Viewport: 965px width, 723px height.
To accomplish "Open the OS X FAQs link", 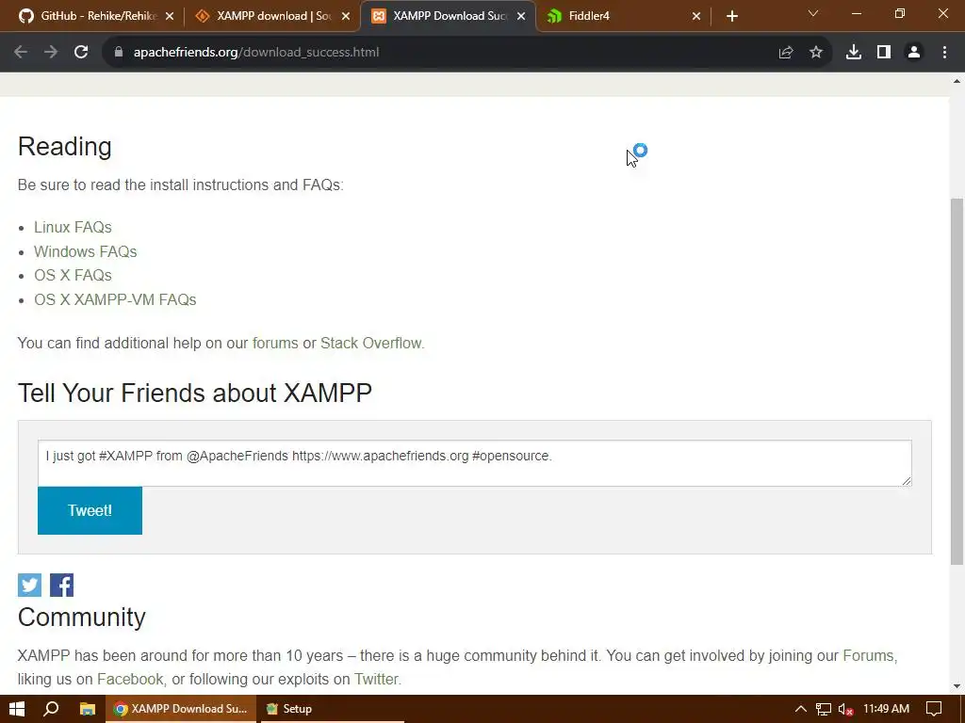I will (x=73, y=276).
